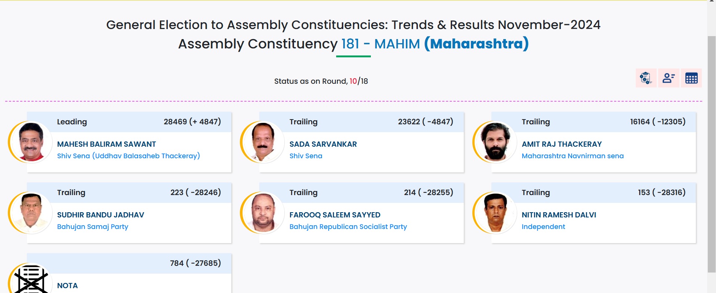716x293 pixels.
Task: Click the leading vote count 28469 (+ 4847)
Action: point(192,122)
